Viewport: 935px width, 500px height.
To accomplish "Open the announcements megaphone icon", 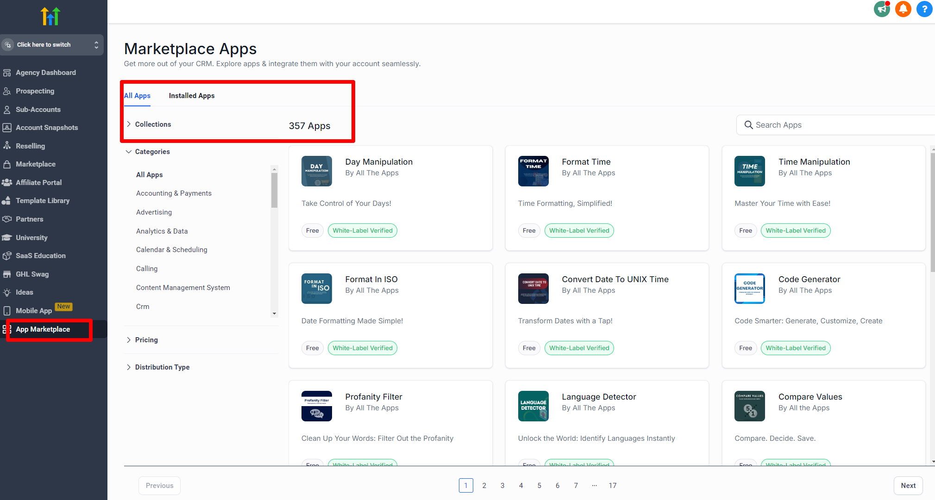I will coord(881,9).
